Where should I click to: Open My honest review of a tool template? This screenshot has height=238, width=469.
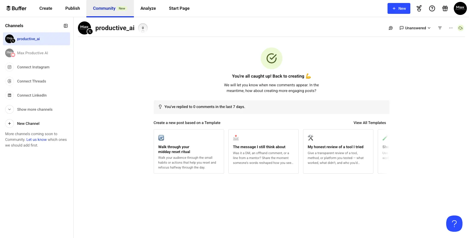(x=338, y=151)
